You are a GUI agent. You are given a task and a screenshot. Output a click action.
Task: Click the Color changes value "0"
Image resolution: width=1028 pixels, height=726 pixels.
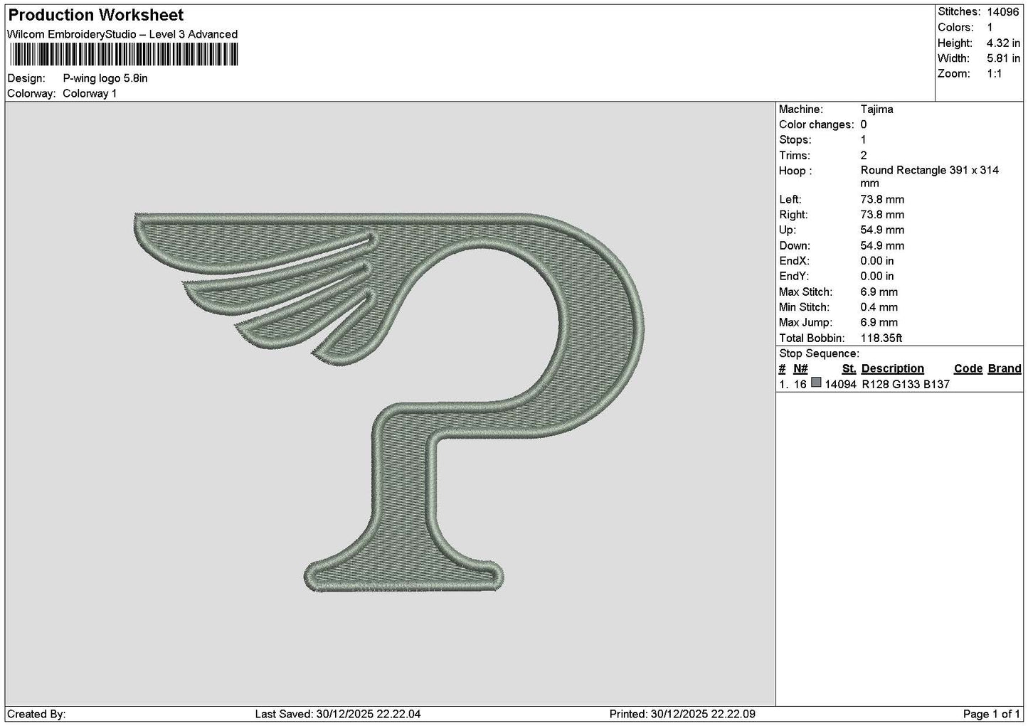click(x=864, y=124)
